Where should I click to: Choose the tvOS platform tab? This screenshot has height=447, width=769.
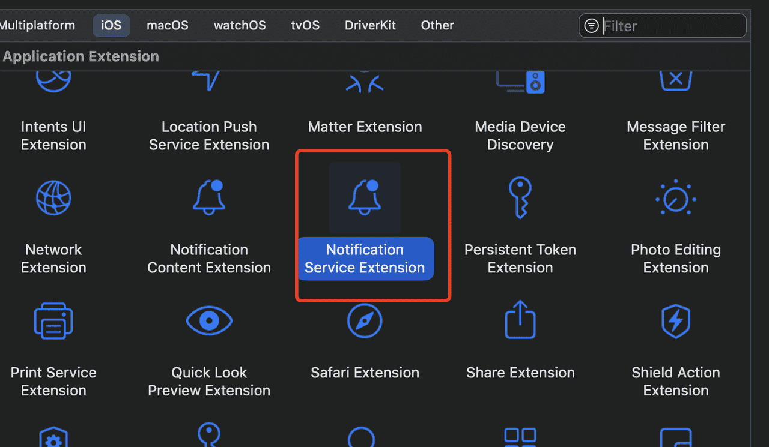[x=305, y=26]
